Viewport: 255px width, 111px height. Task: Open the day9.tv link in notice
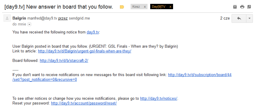pos(93,32)
